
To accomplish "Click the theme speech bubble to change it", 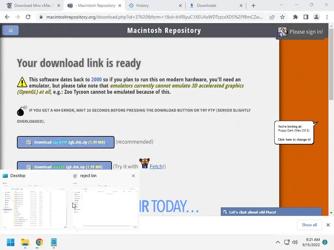I will 294,133.
